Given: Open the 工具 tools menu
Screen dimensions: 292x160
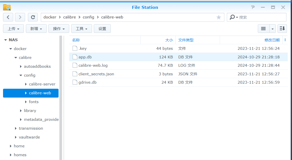Looking at the screenshot, I should point(81,29).
